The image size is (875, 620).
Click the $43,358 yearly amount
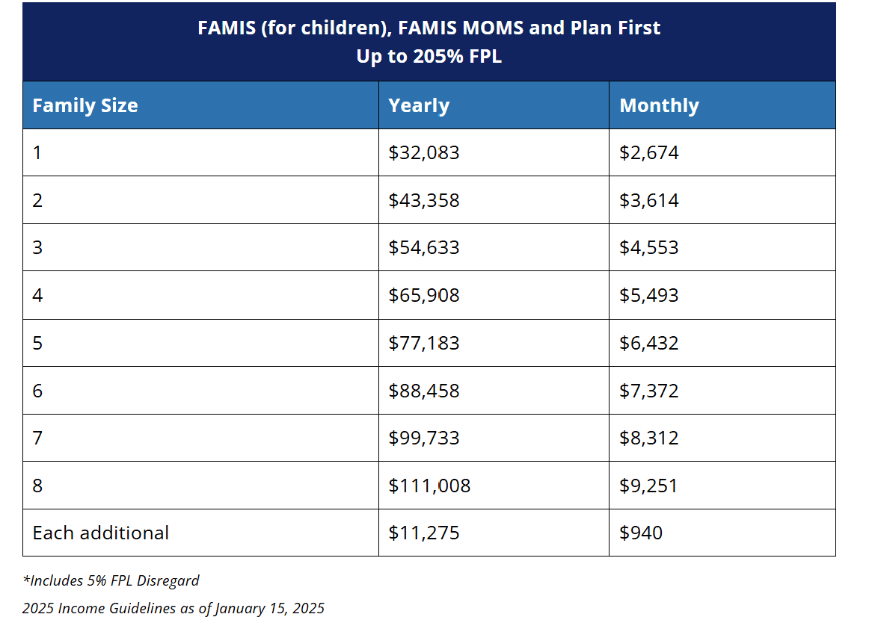point(424,200)
